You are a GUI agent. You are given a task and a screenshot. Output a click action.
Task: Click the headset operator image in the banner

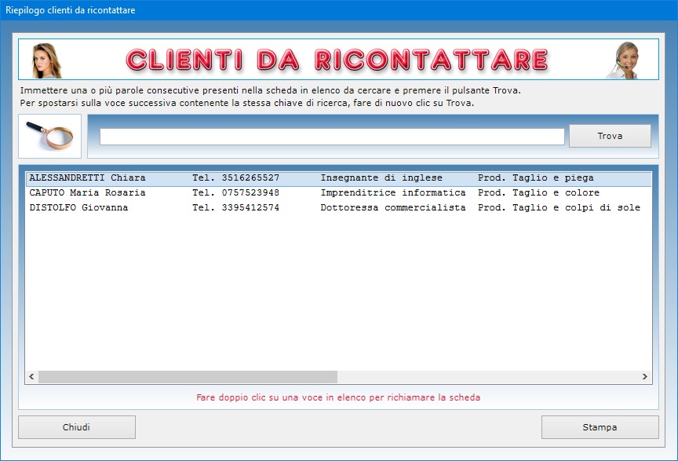pyautogui.click(x=624, y=60)
